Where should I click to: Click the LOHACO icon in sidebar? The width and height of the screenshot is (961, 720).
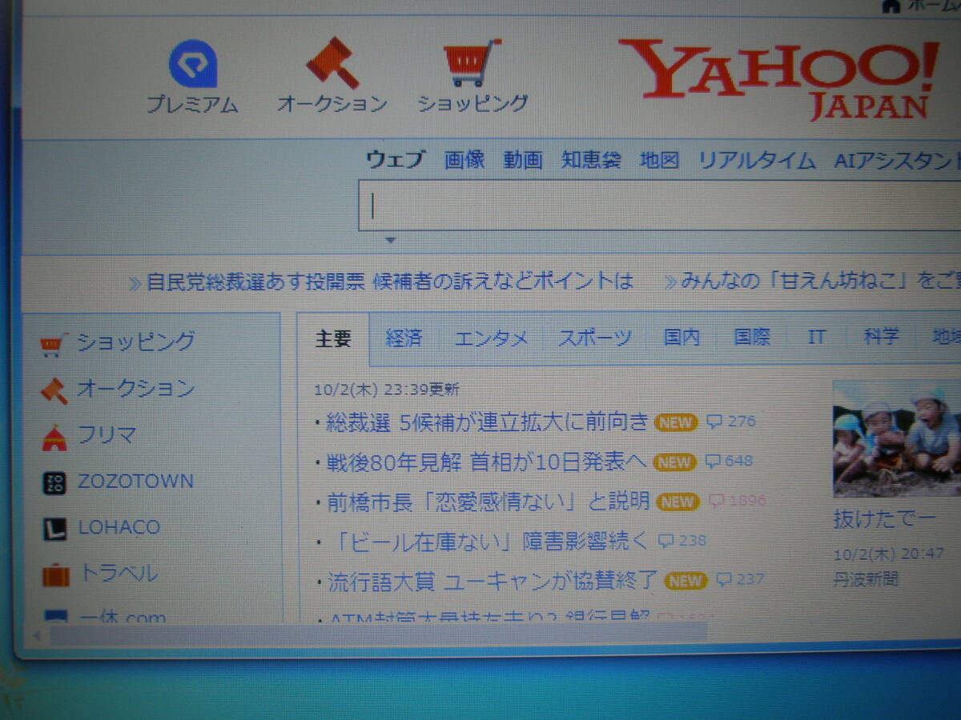coord(54,529)
